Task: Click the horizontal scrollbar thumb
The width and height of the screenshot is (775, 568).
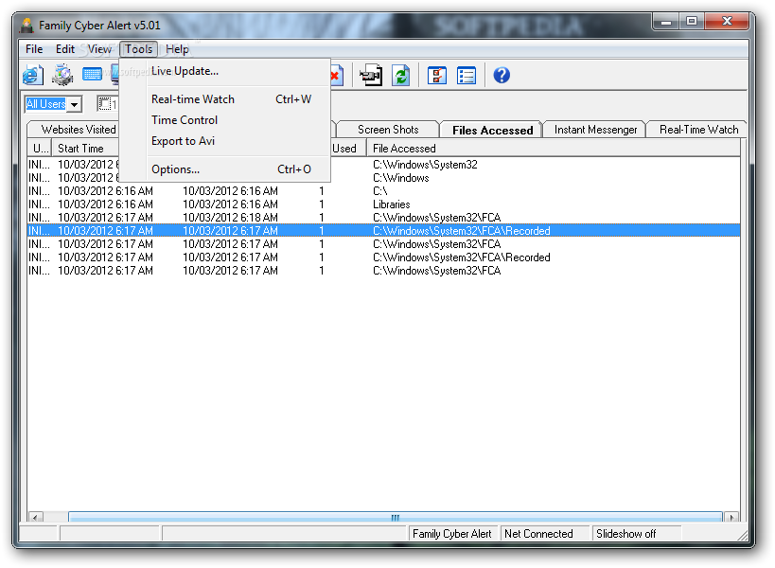Action: click(395, 517)
